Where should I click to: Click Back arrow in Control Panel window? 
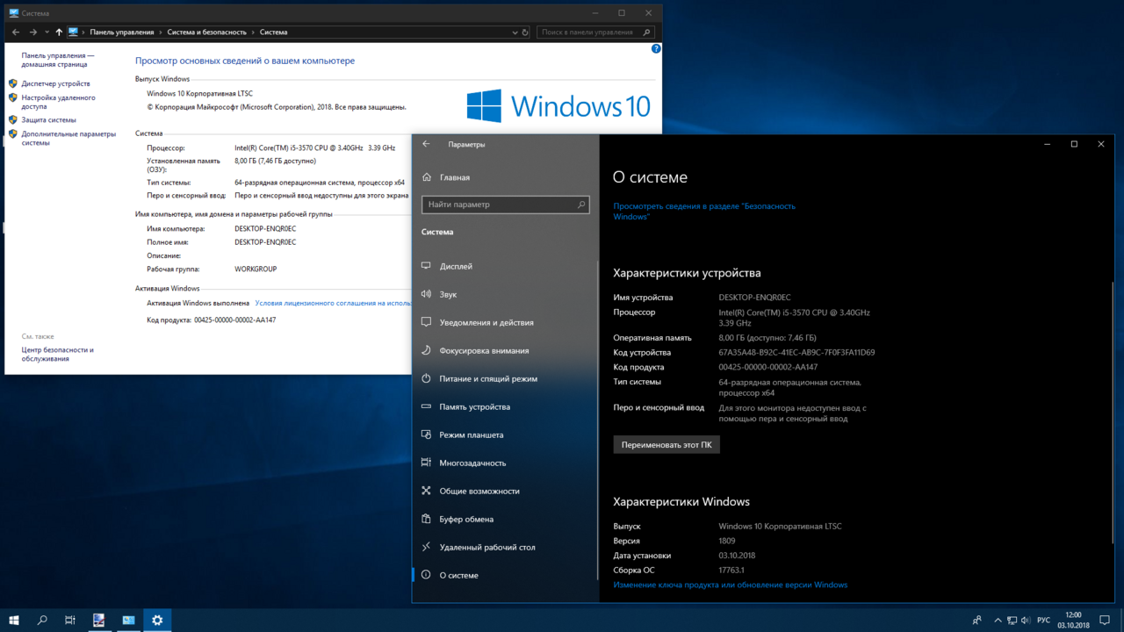[x=16, y=32]
